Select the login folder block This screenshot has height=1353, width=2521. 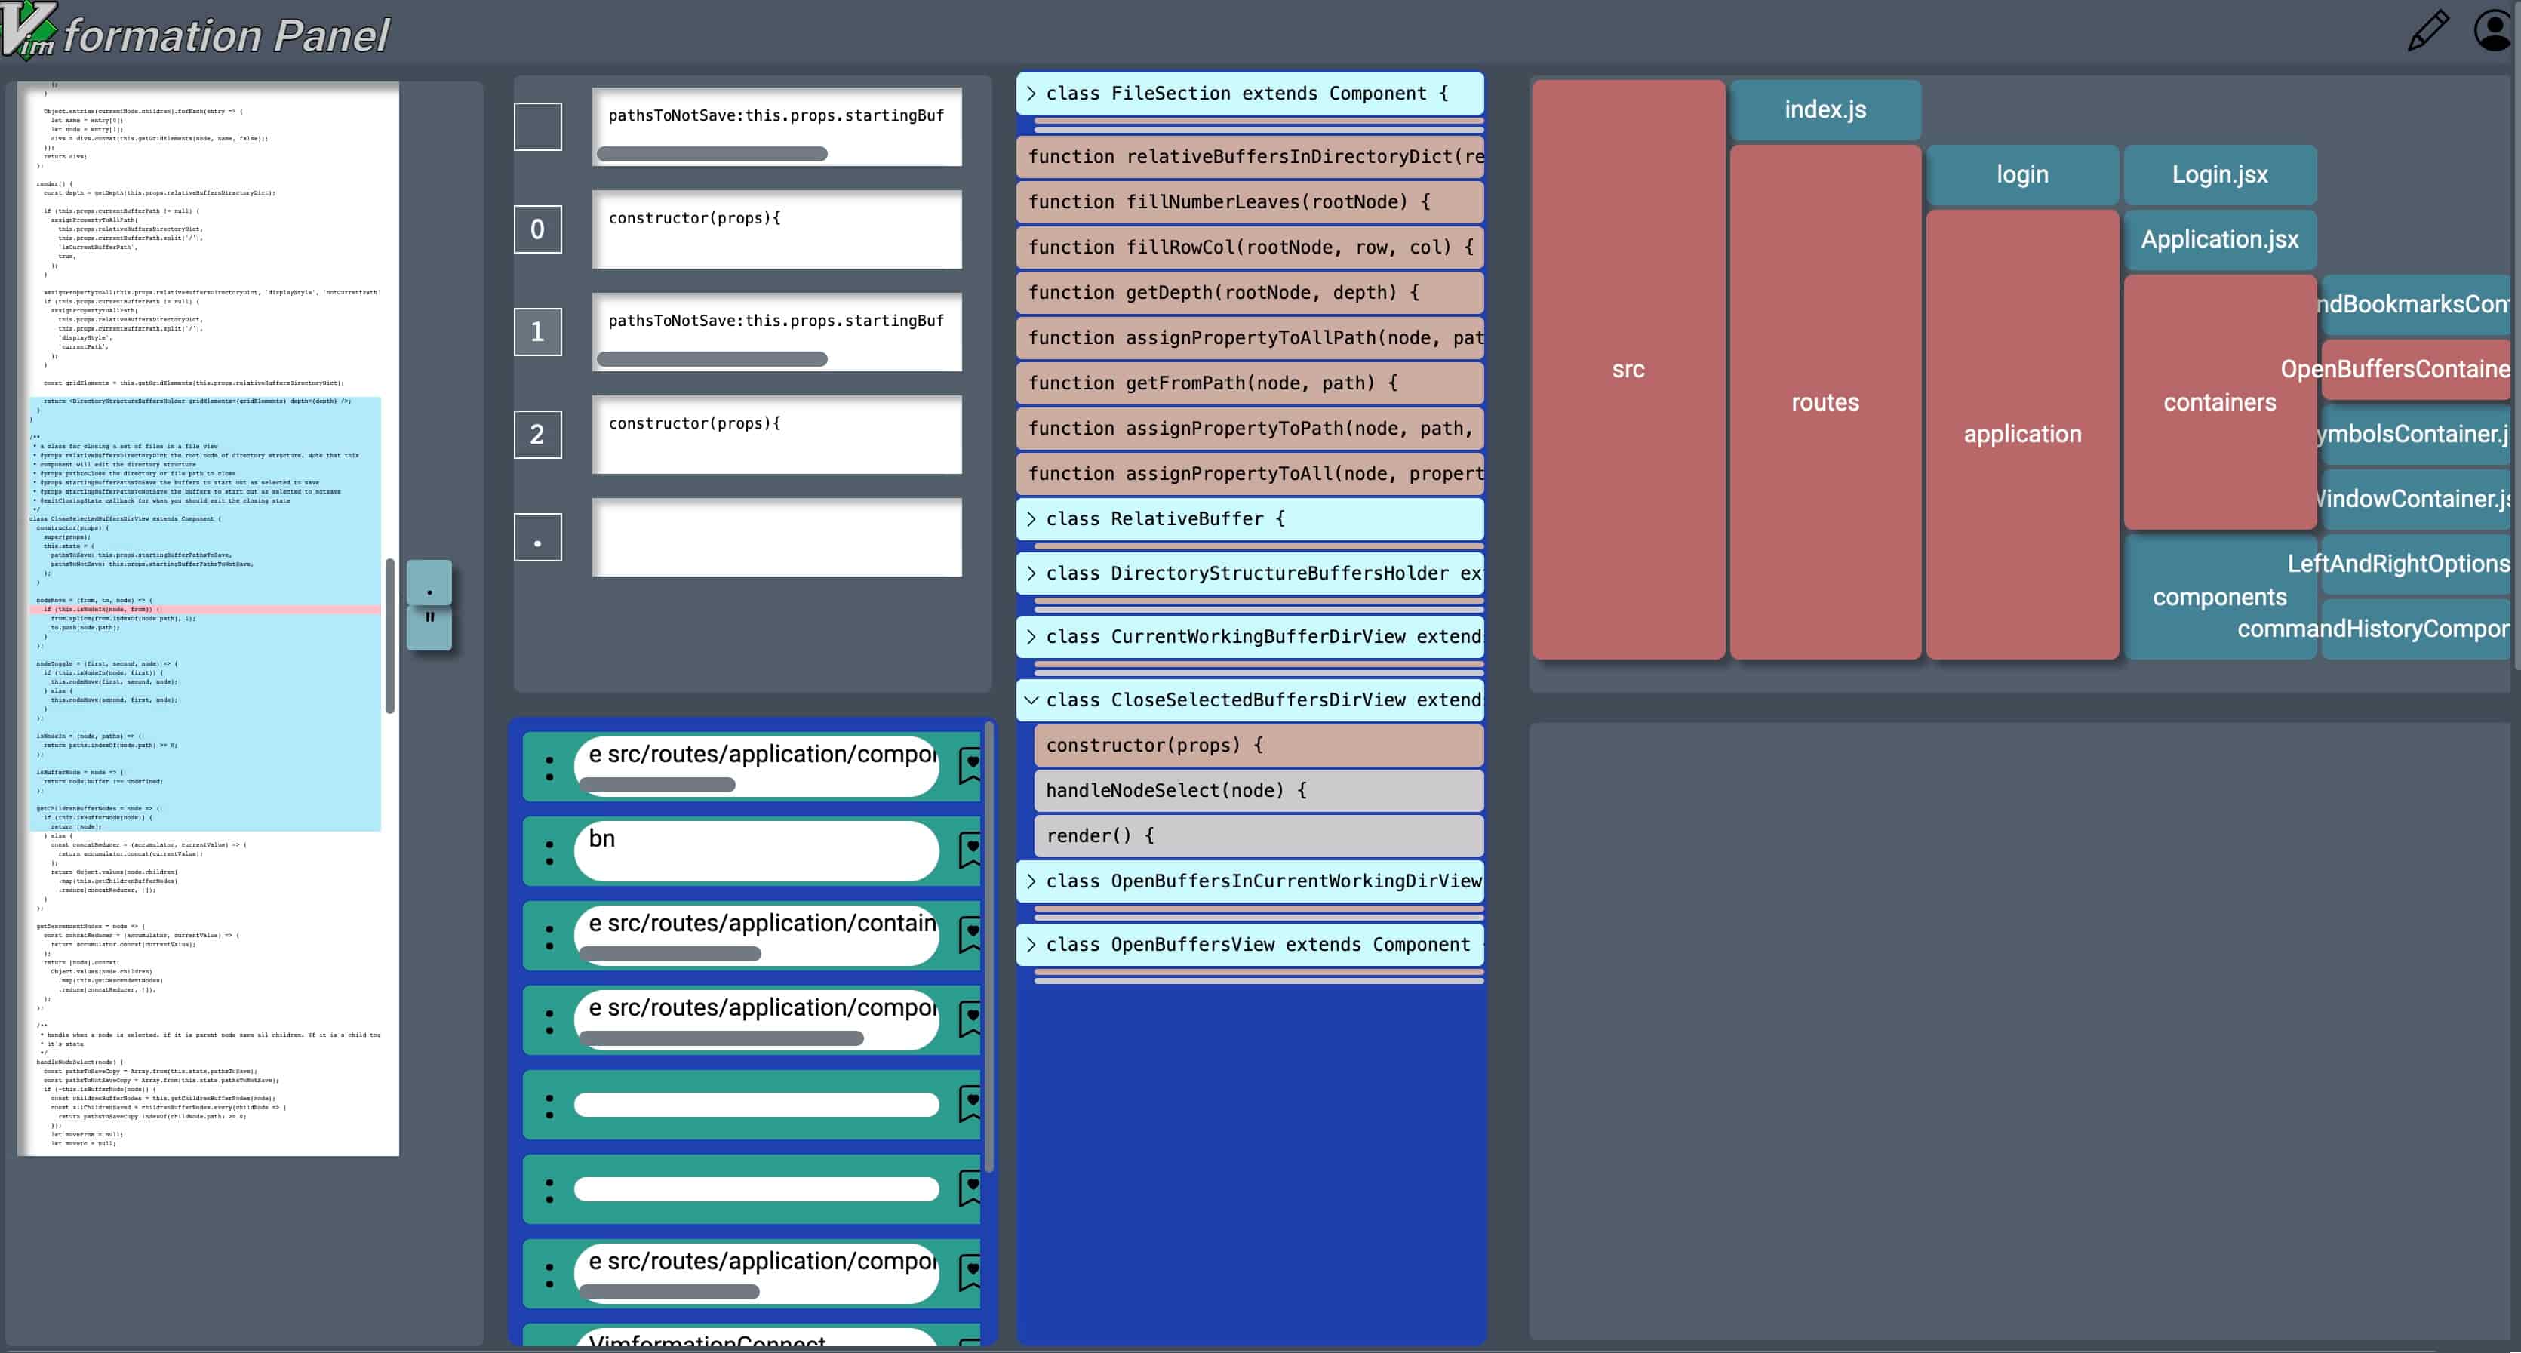2022,174
